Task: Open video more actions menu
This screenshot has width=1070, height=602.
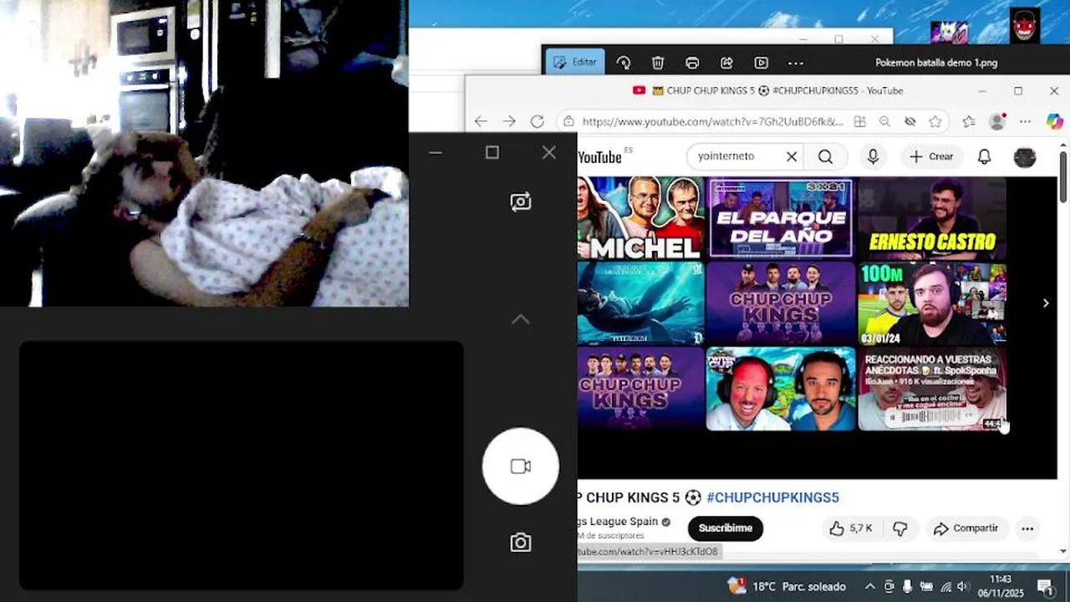Action: (1027, 528)
